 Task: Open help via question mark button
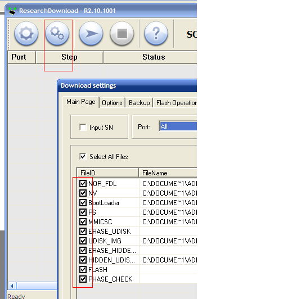point(156,34)
